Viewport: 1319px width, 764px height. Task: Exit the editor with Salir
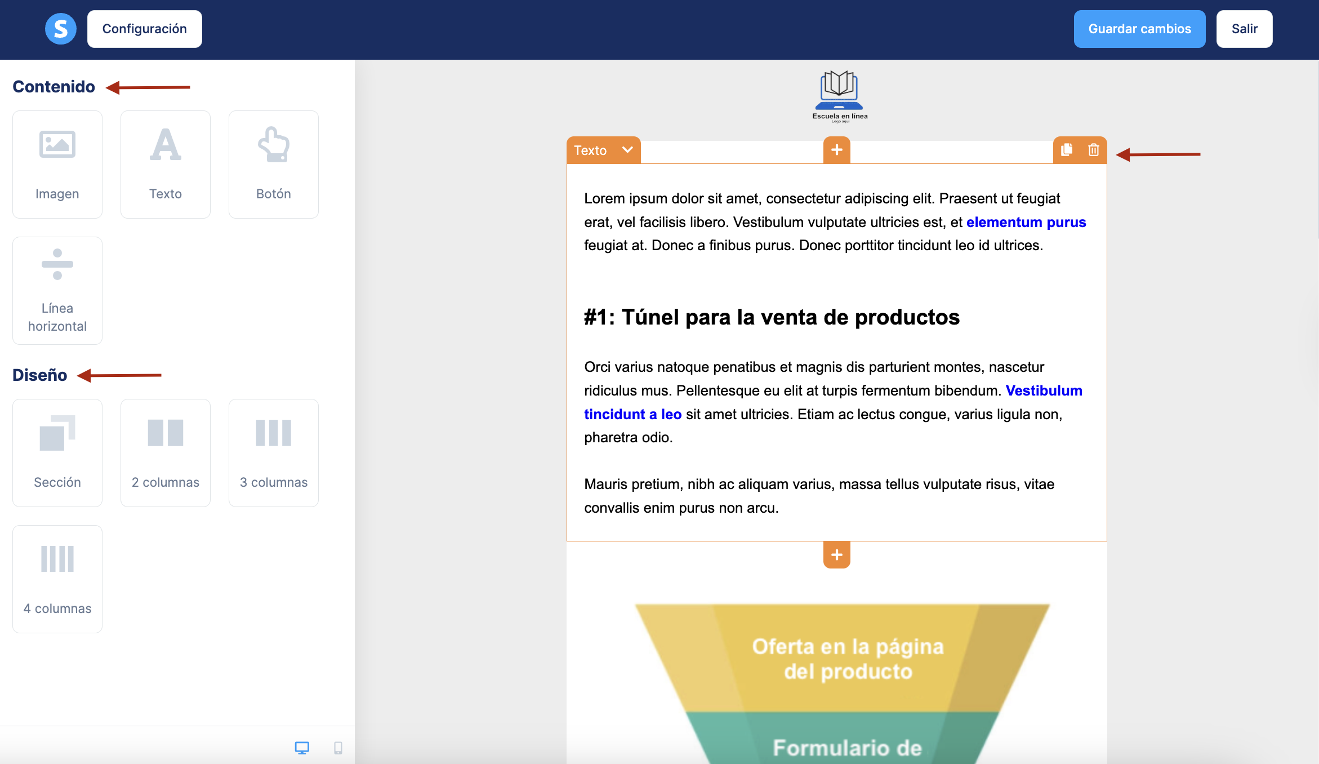(1244, 29)
